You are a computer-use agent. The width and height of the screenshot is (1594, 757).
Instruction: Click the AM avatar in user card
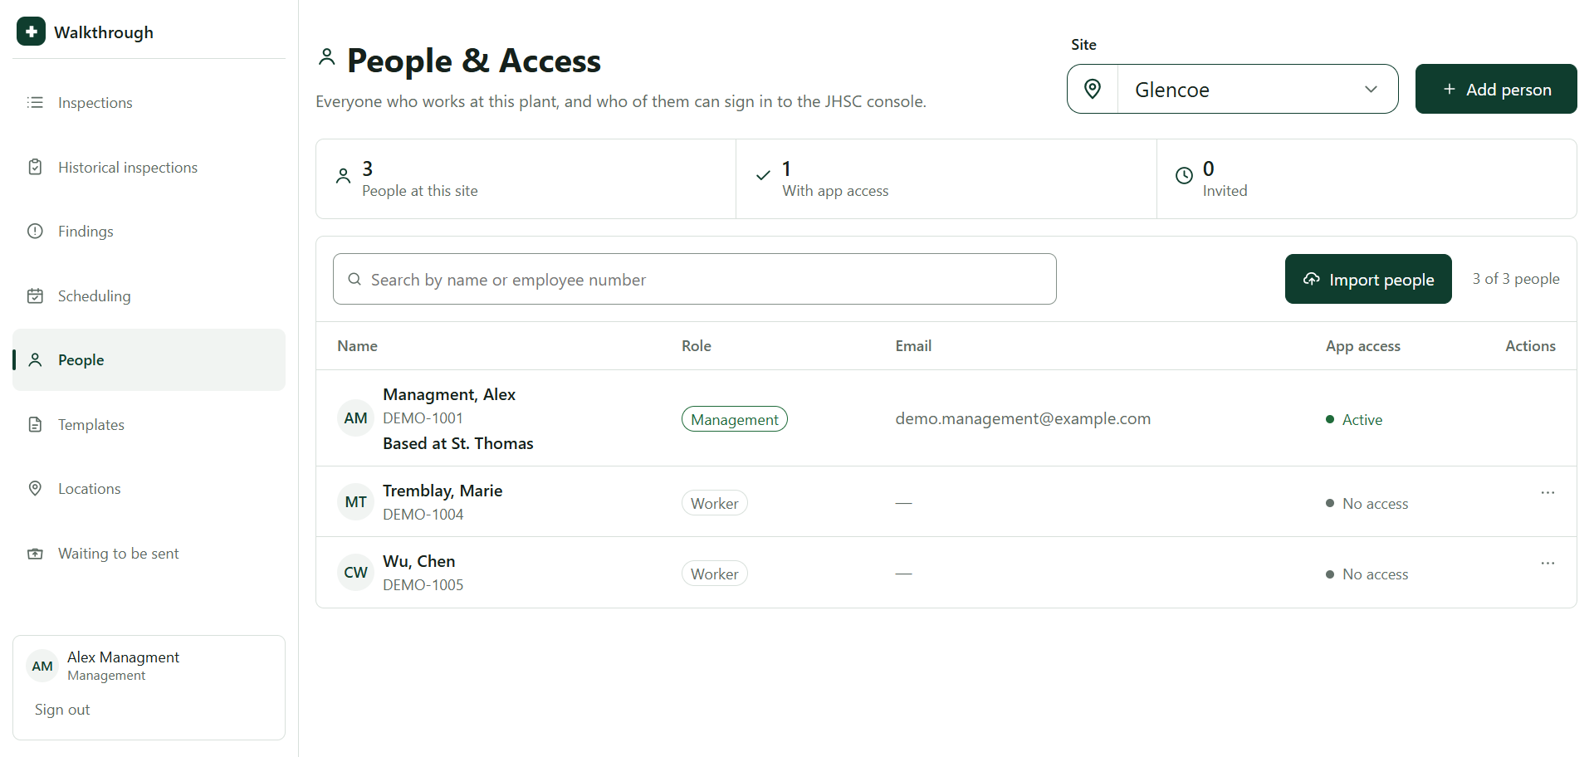coord(42,667)
